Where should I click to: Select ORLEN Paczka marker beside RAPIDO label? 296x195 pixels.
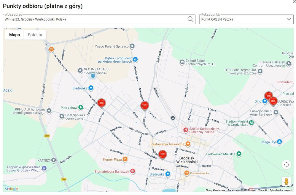(273, 102)
